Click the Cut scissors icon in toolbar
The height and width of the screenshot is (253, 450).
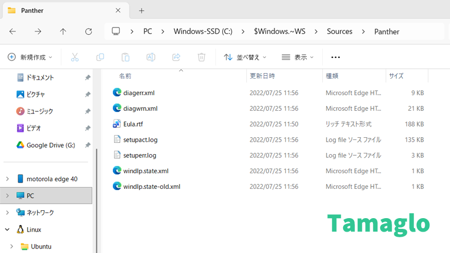75,57
